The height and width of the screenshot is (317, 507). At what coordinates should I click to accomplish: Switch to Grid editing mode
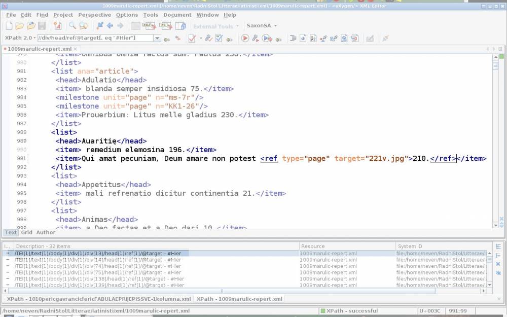point(26,232)
